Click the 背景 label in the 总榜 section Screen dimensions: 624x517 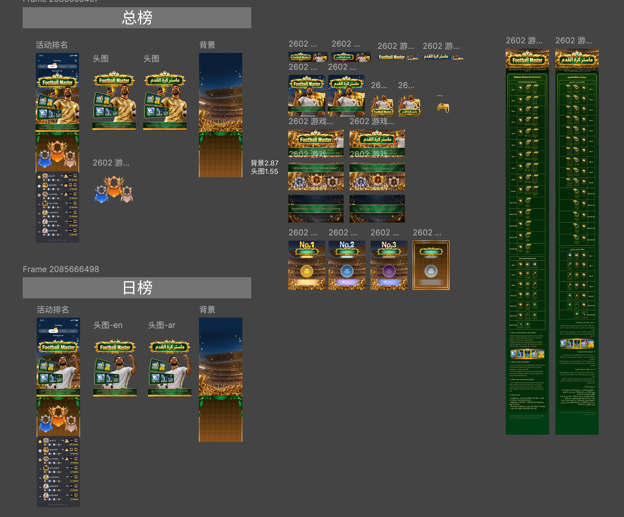pyautogui.click(x=207, y=45)
